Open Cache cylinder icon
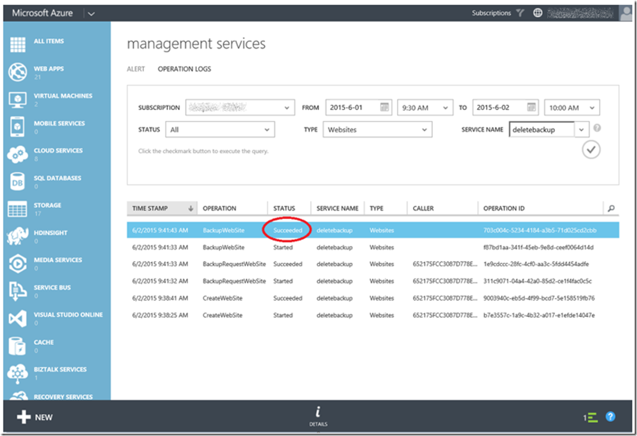The image size is (637, 436). pyautogui.click(x=18, y=346)
